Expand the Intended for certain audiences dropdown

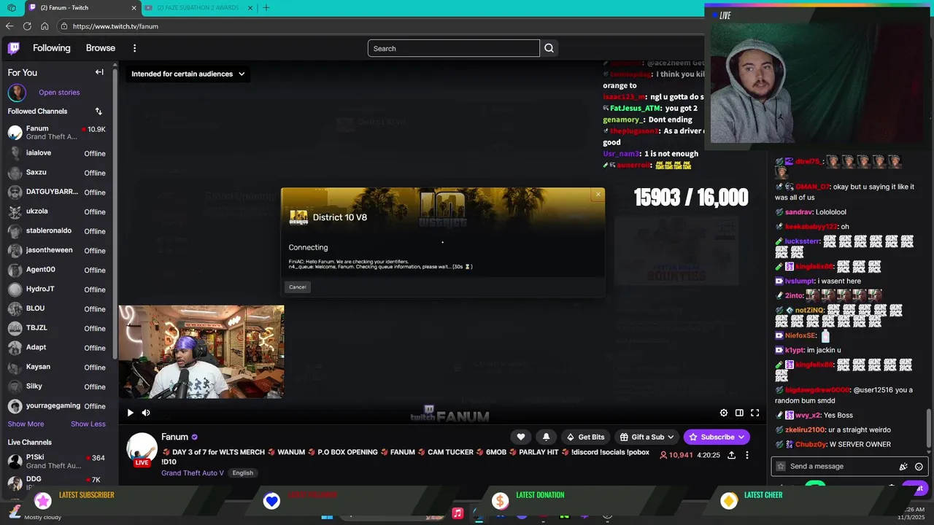188,74
